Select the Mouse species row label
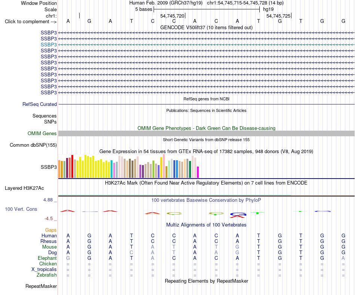 tap(49, 247)
